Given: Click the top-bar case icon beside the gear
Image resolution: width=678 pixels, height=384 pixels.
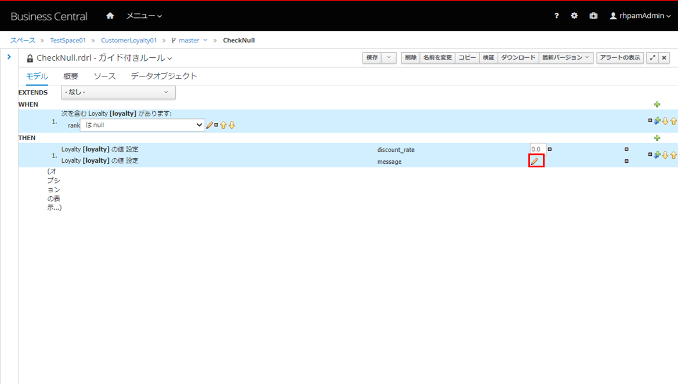Looking at the screenshot, I should pyautogui.click(x=593, y=16).
